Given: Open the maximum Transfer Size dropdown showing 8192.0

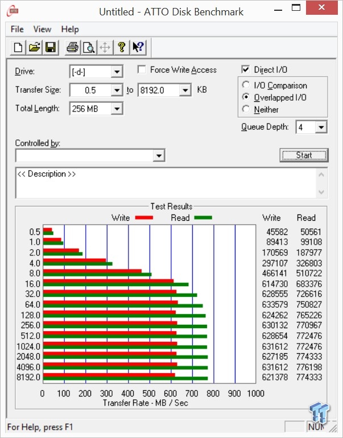Looking at the screenshot, I should [185, 90].
